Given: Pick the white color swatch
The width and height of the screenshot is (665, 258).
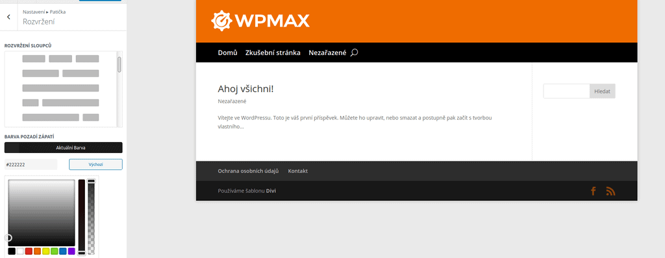Looking at the screenshot, I should pos(20,252).
